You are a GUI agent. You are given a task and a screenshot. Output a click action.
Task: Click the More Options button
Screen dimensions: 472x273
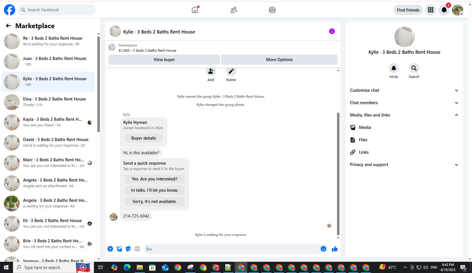click(279, 60)
